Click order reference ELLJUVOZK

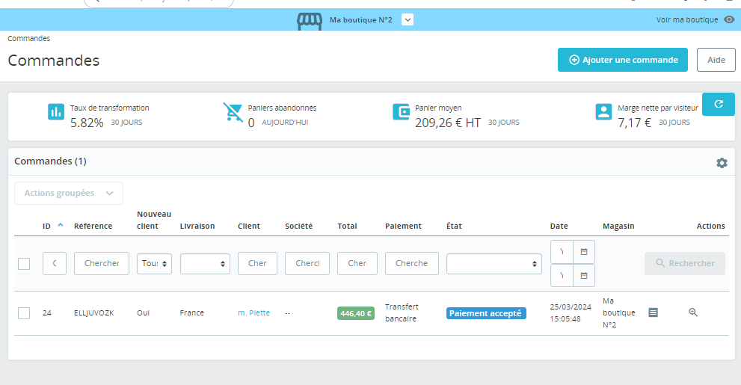click(x=94, y=312)
